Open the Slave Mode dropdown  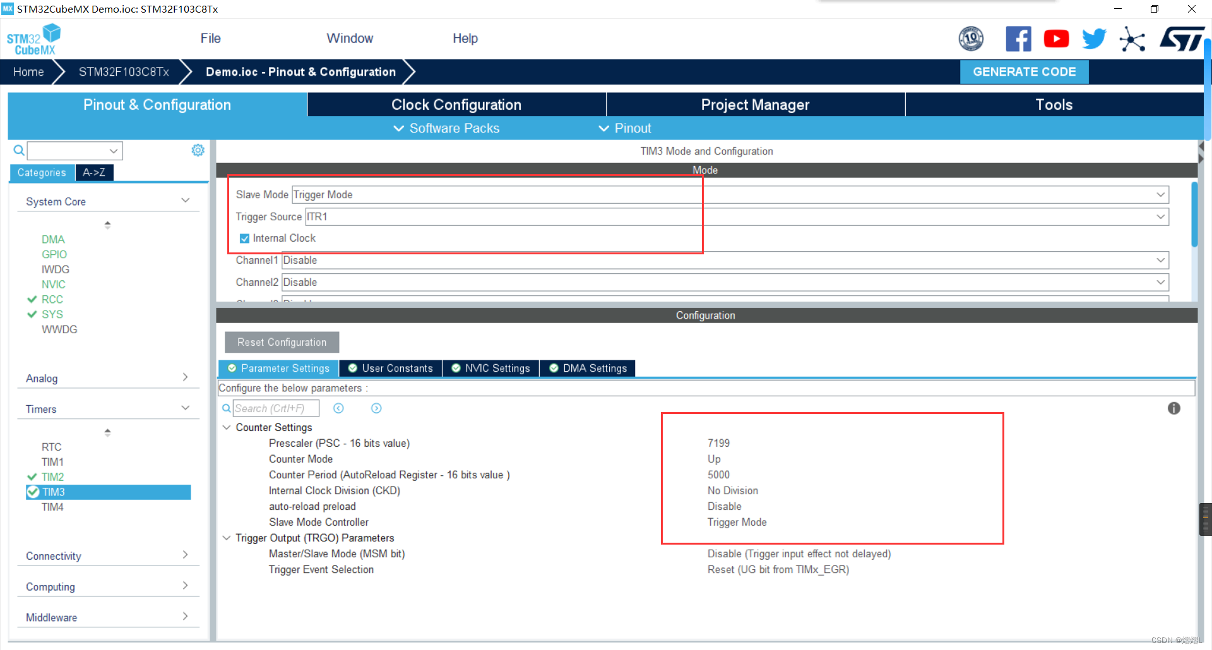(730, 194)
